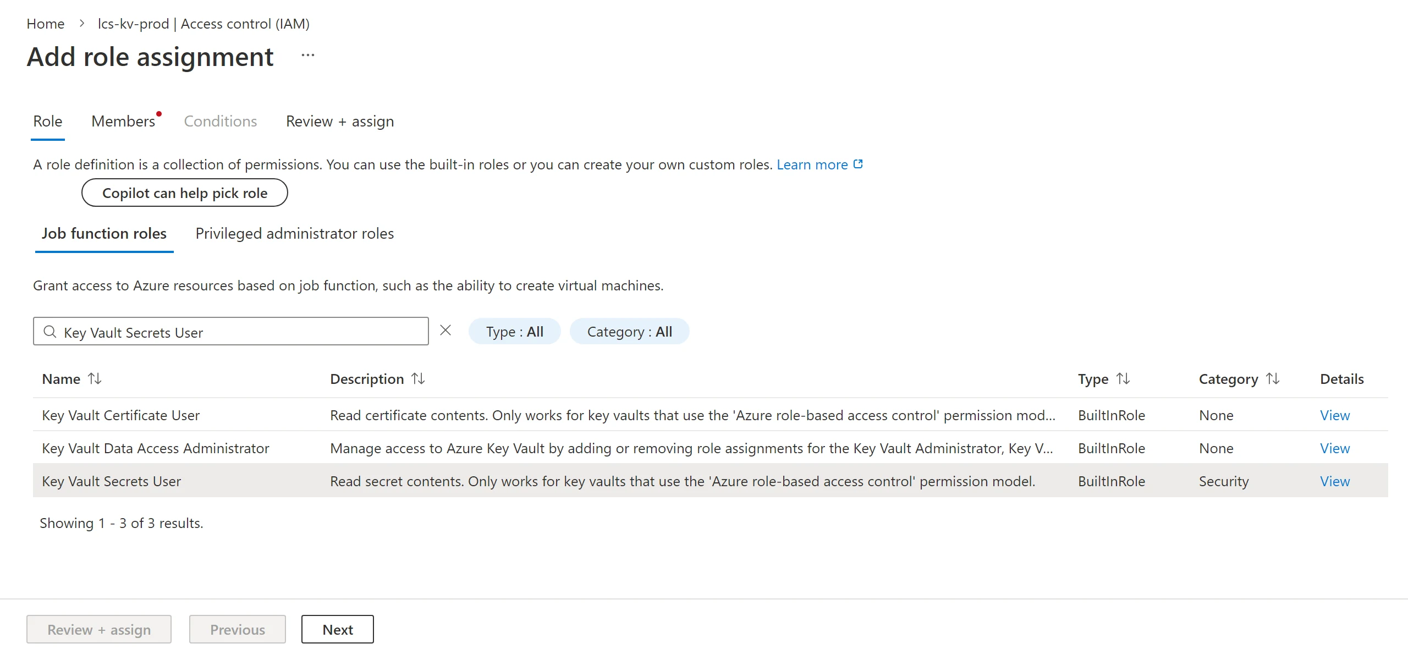Open the ellipsis menu beside Add role assignment
Image resolution: width=1408 pixels, height=660 pixels.
pos(308,55)
